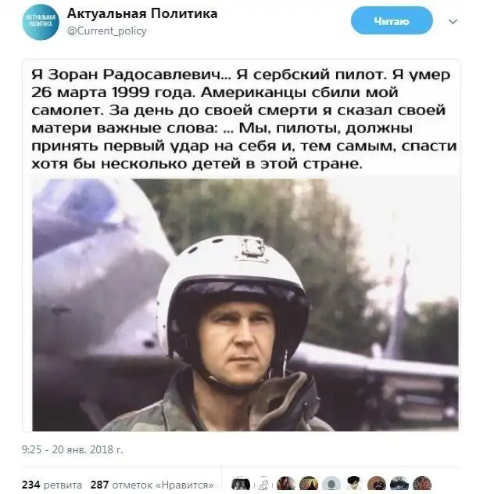Image resolution: width=487 pixels, height=494 pixels.
Task: Click the seventh liker avatar with brown circle
Action: (377, 485)
